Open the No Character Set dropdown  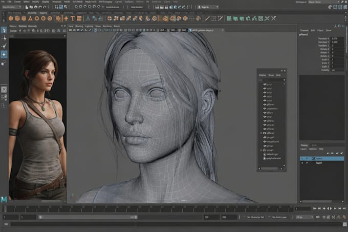click(255, 217)
